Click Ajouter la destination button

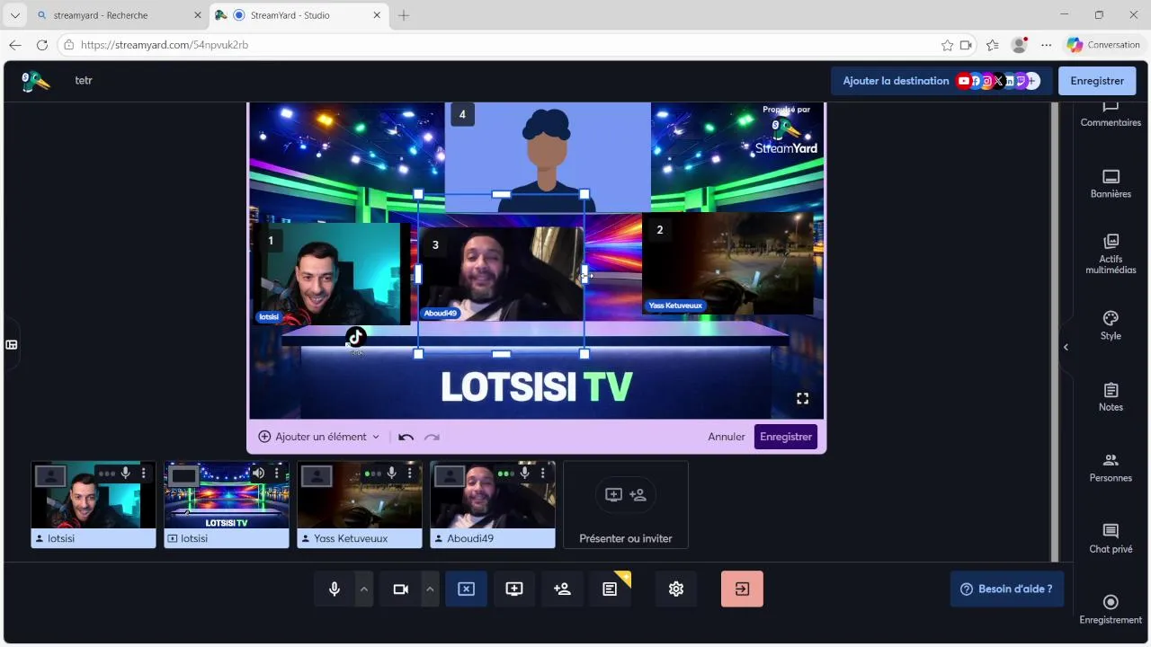[940, 81]
